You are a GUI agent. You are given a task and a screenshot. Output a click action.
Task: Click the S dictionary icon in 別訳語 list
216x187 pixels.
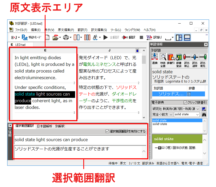(189, 94)
